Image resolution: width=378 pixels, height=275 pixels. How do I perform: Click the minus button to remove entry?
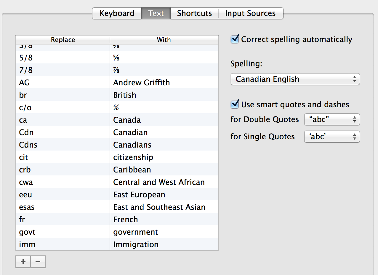(38, 262)
